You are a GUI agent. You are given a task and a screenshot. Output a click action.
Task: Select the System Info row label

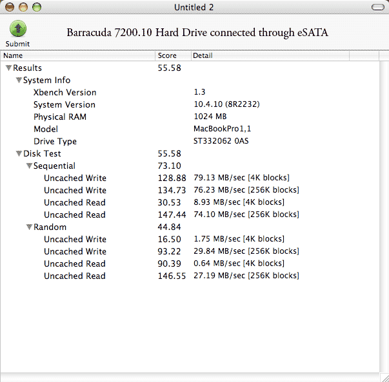(46, 80)
